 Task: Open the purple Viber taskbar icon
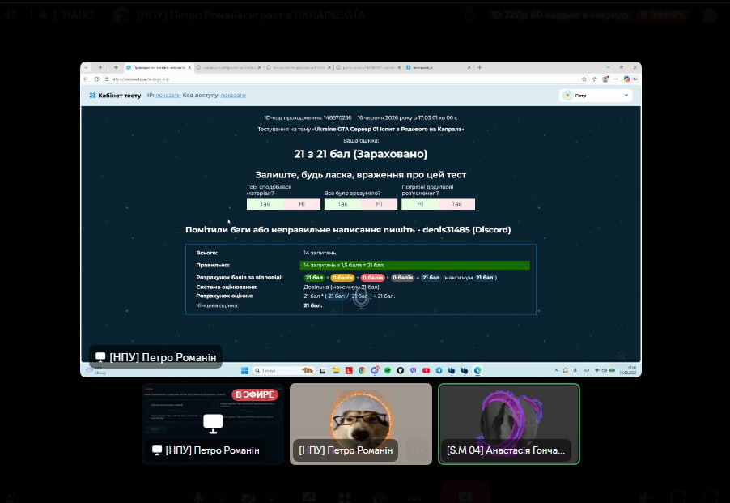[x=413, y=371]
